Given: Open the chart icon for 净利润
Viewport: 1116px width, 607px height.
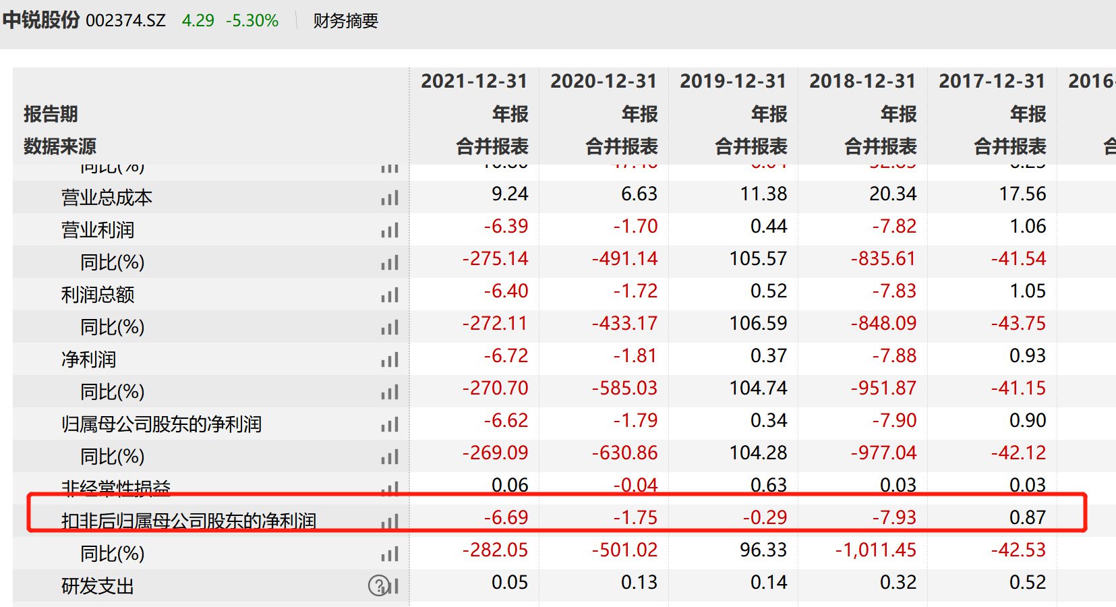Looking at the screenshot, I should pyautogui.click(x=390, y=360).
